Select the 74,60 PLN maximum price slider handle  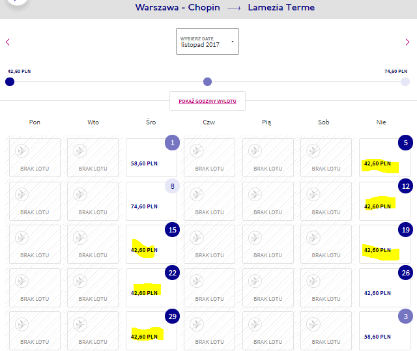405,81
